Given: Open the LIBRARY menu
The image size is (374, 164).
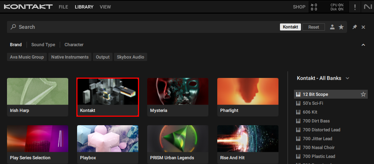Looking at the screenshot, I should tap(84, 7).
